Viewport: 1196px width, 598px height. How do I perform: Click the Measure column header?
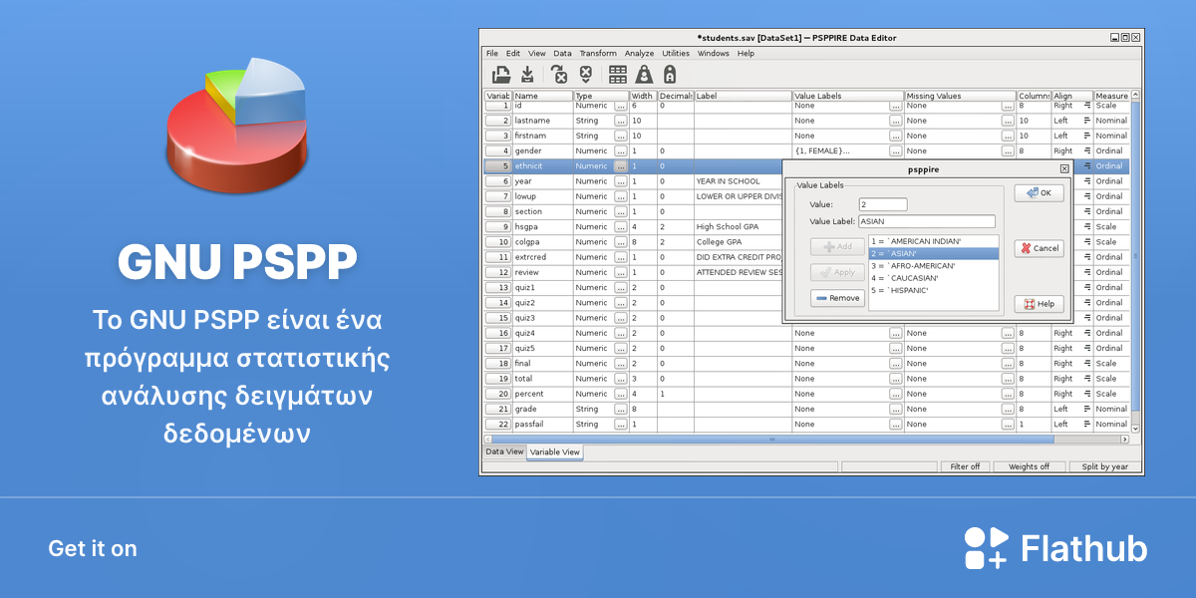pos(1111,96)
